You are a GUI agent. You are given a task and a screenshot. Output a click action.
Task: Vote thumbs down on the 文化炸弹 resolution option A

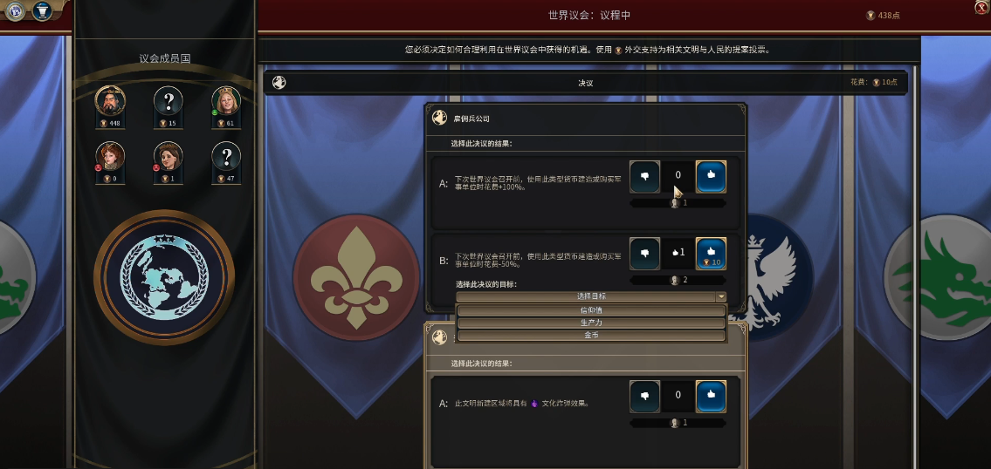644,396
